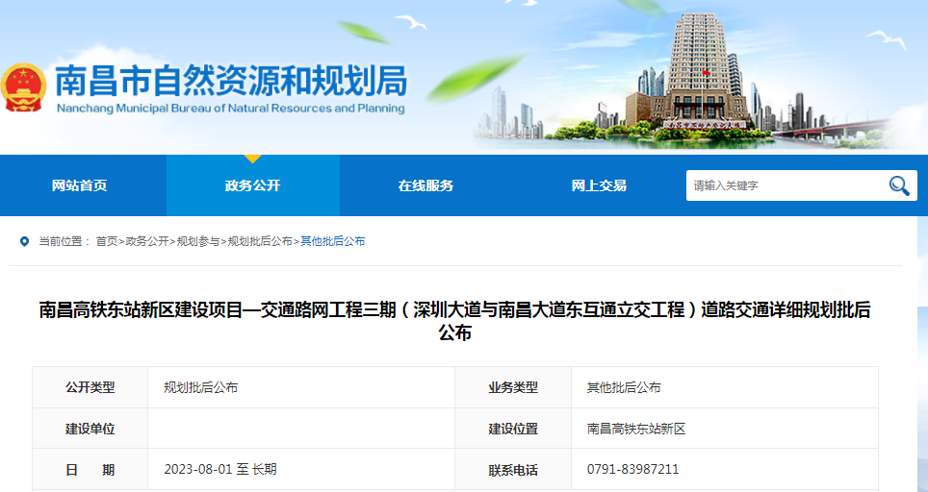Image resolution: width=928 pixels, height=492 pixels.
Task: Click the location pin icon beside 当前位置
Action: click(x=25, y=241)
